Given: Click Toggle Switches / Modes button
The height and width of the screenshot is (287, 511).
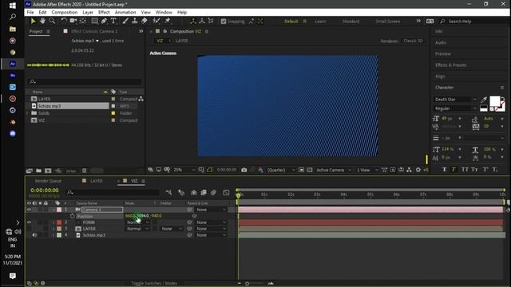Looking at the screenshot, I should [x=154, y=284].
